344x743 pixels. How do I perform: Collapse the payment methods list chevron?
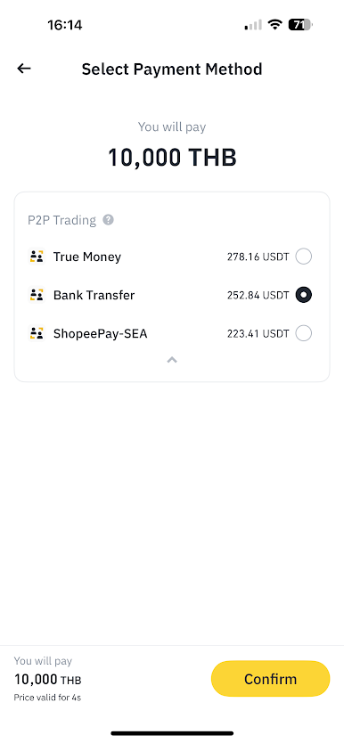172,360
